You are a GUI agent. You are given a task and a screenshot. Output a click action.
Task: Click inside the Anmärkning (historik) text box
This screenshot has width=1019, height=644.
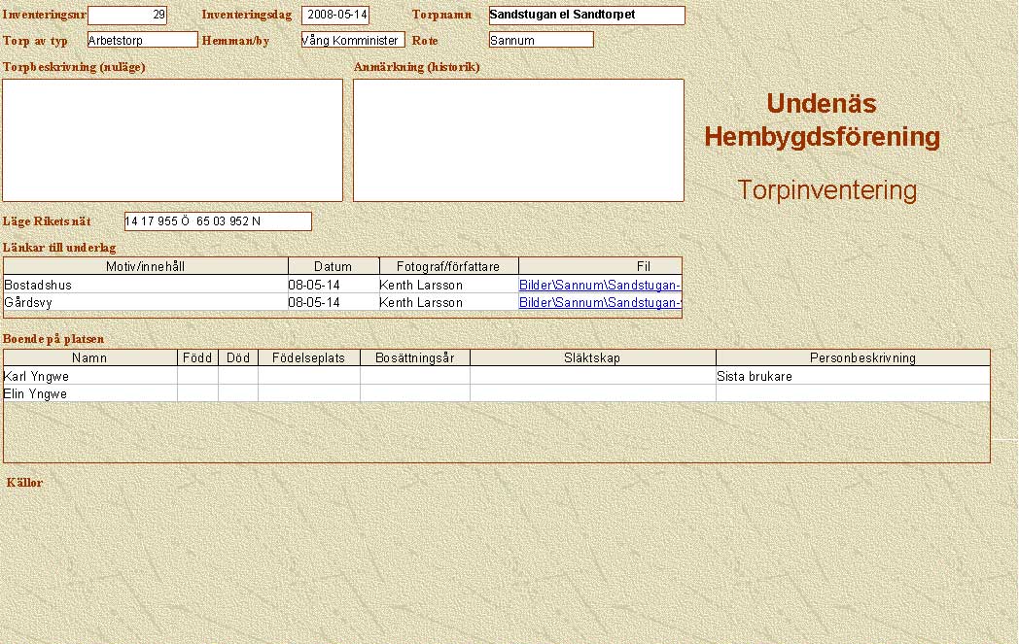tap(518, 140)
